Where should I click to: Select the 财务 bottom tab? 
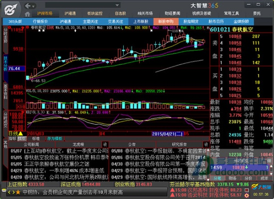(x=233, y=178)
